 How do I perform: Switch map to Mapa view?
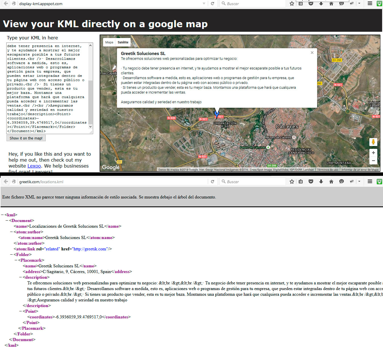(x=109, y=42)
